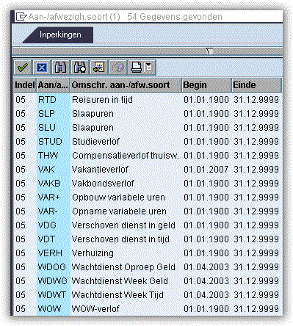Image resolution: width=293 pixels, height=326 pixels.
Task: Select the RTD absence code
Action: pyautogui.click(x=47, y=100)
